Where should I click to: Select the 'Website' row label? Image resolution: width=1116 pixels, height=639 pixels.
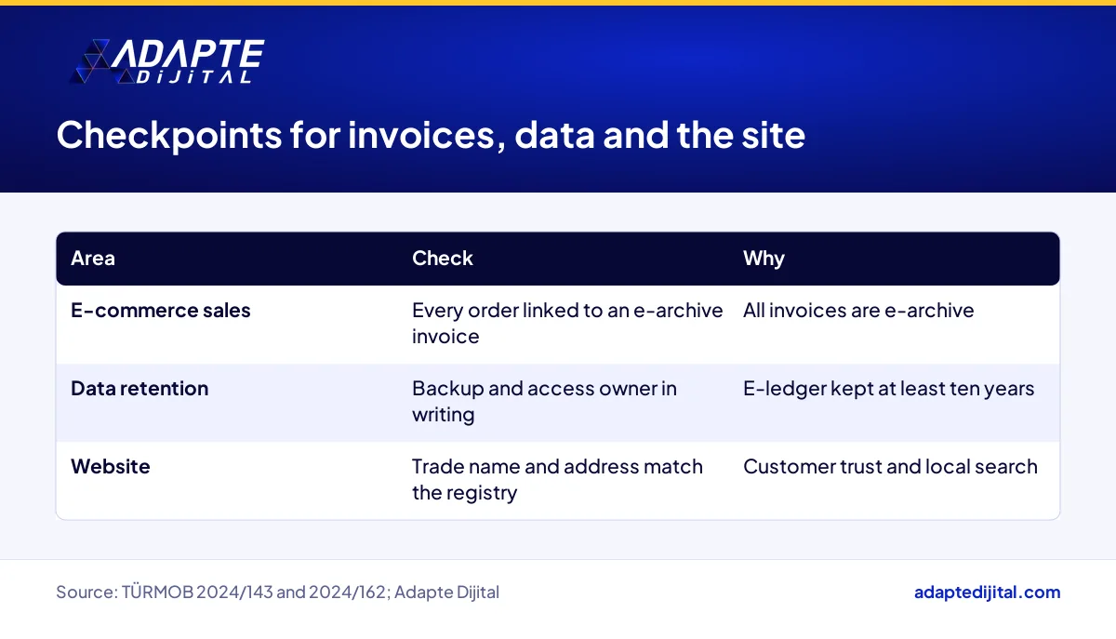point(111,467)
